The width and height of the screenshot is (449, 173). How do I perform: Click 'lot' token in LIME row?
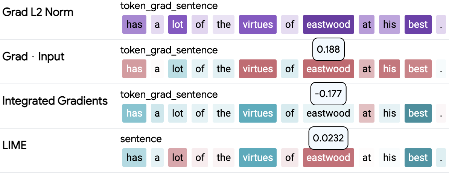(177, 158)
